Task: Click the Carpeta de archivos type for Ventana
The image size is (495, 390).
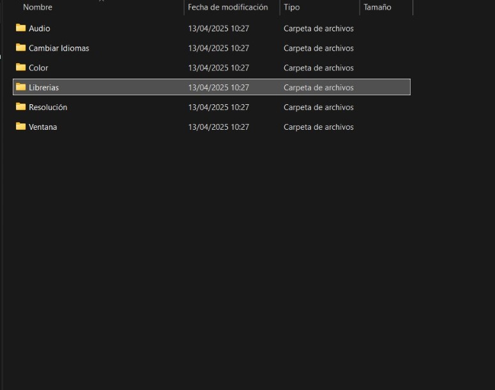Action: coord(319,127)
